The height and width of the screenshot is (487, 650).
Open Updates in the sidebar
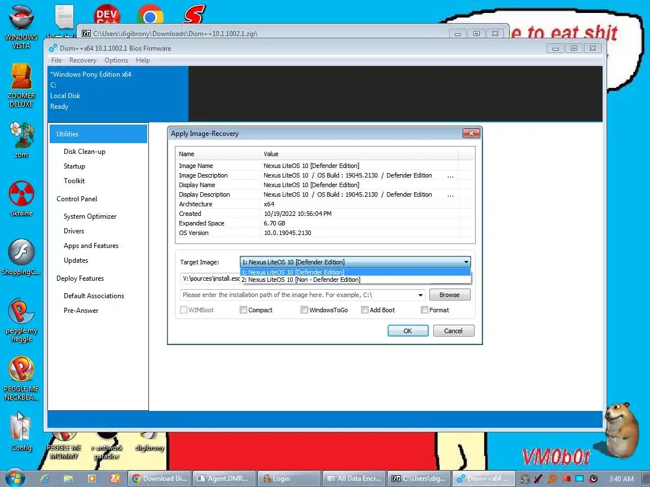(x=76, y=260)
